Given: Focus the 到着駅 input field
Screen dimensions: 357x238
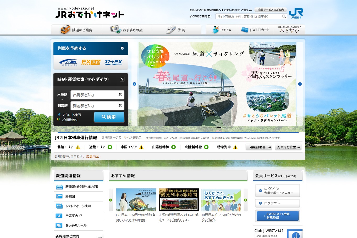Looking at the screenshot, I should [97, 106].
